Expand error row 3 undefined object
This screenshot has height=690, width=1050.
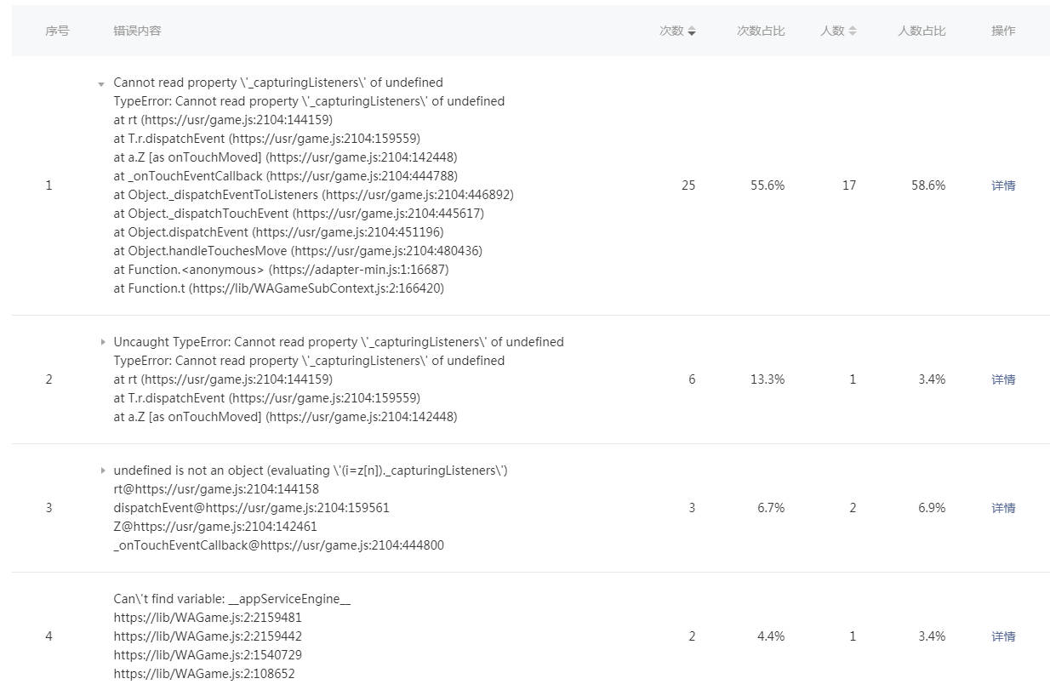pos(102,470)
